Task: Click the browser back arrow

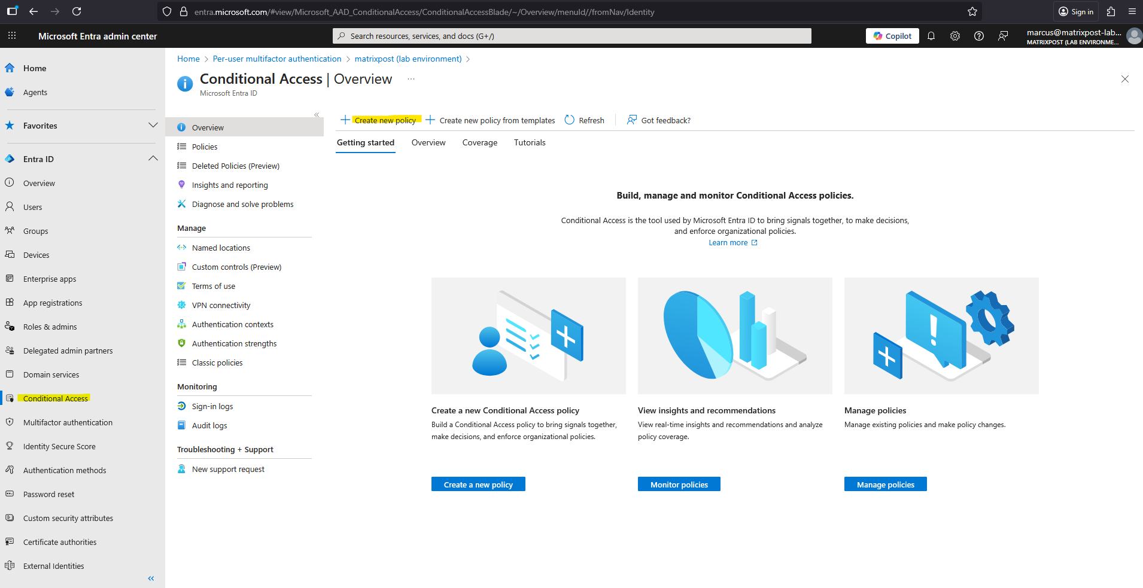Action: (34, 11)
